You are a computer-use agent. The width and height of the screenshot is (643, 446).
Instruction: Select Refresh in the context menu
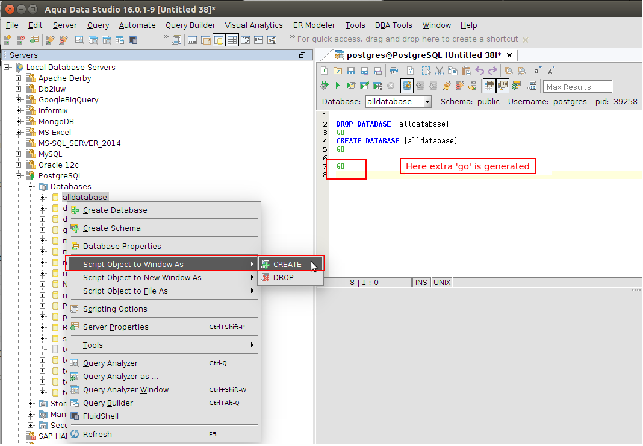[164, 434]
